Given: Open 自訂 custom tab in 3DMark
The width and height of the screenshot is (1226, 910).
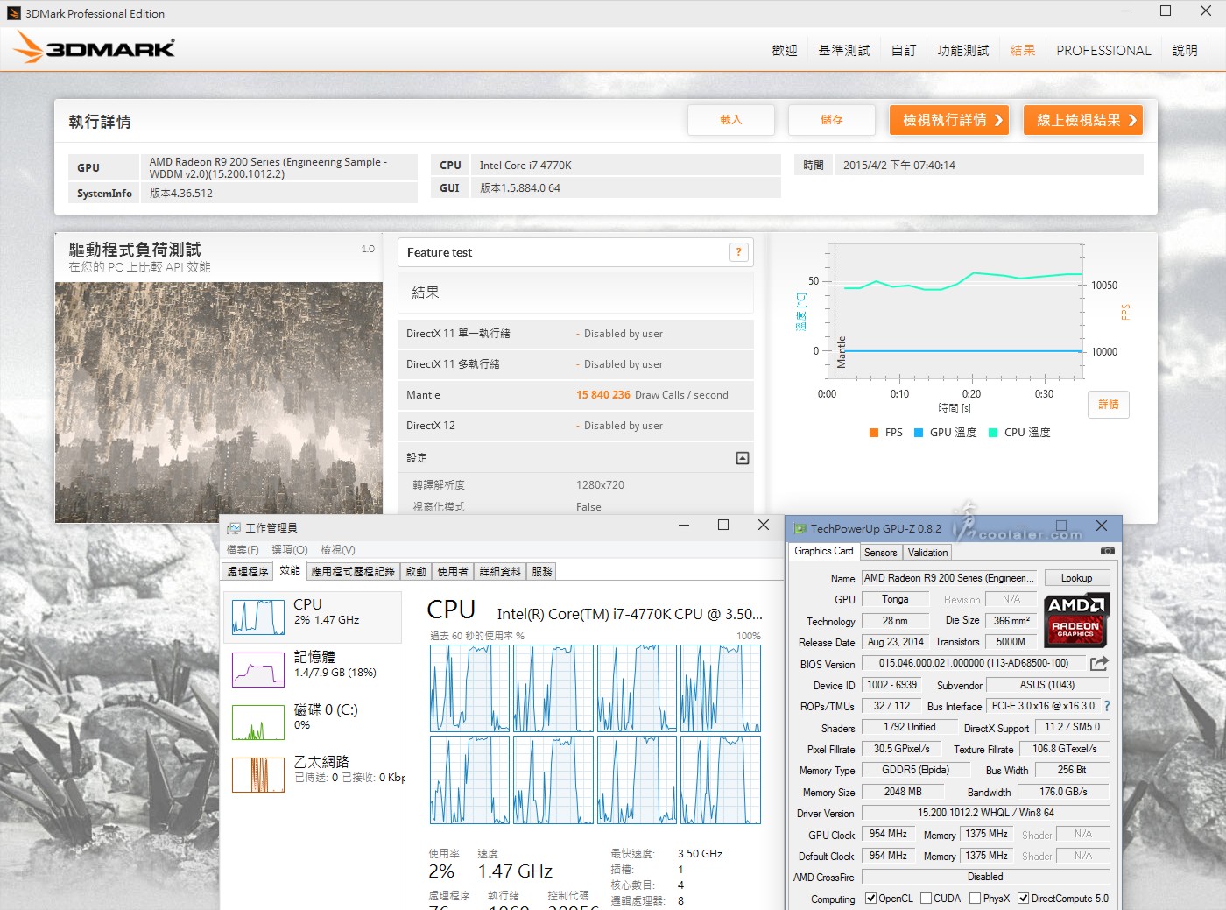Looking at the screenshot, I should pyautogui.click(x=904, y=50).
